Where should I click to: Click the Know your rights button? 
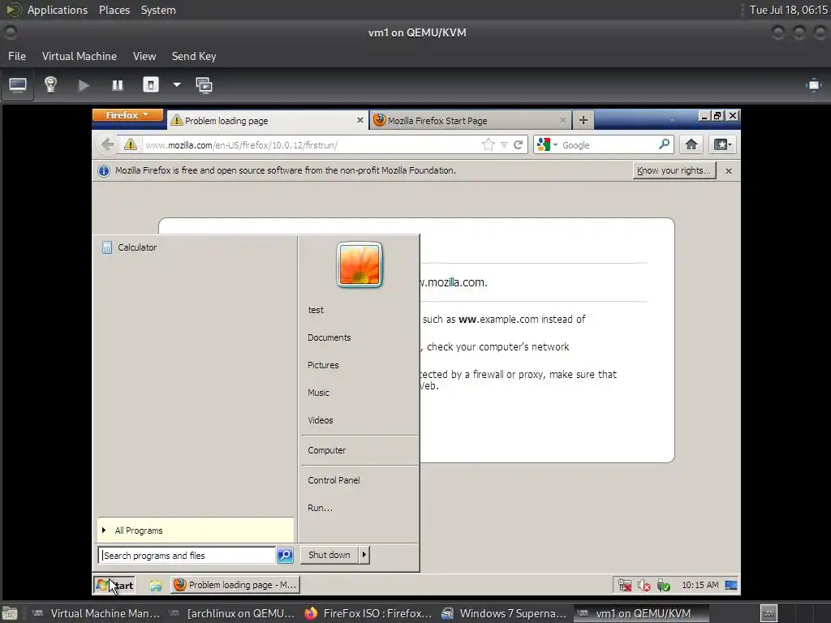click(x=674, y=170)
